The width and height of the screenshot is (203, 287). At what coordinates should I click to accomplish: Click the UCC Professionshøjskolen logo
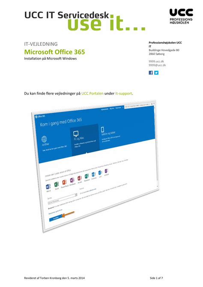[x=181, y=16]
